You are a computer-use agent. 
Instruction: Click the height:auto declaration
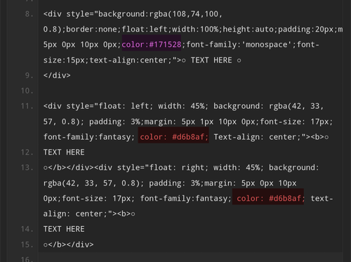[x=248, y=30]
